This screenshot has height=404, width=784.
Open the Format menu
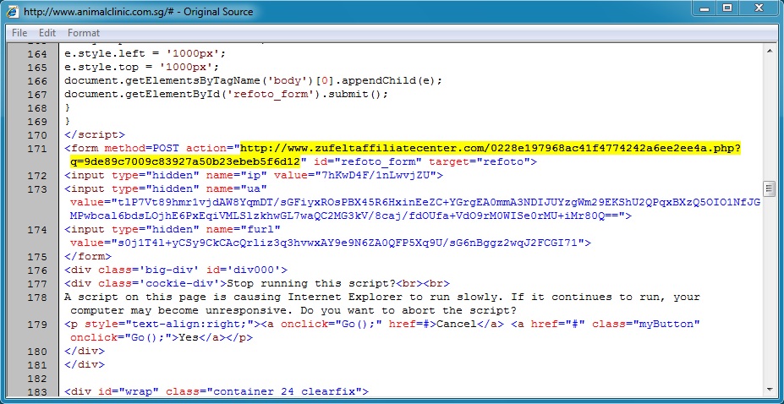pyautogui.click(x=84, y=33)
